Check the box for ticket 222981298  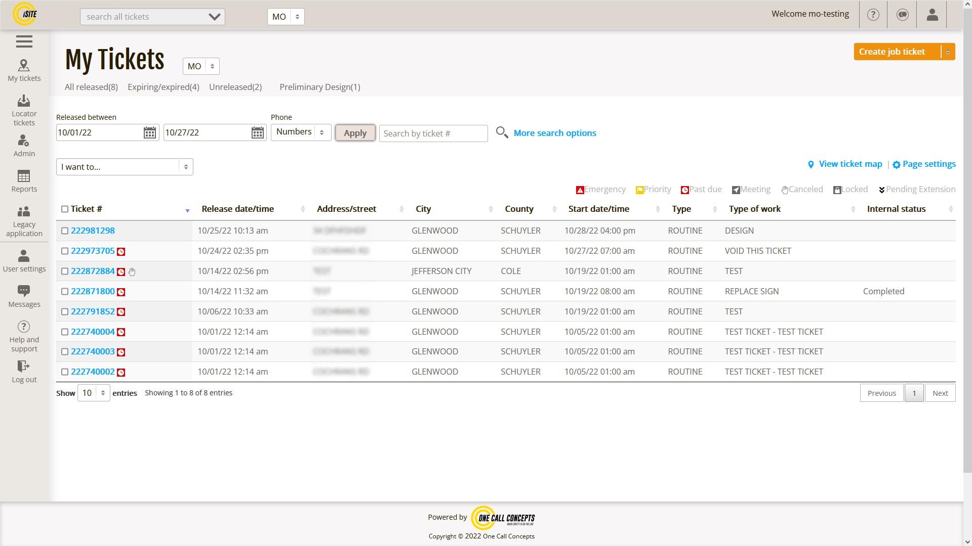(65, 231)
